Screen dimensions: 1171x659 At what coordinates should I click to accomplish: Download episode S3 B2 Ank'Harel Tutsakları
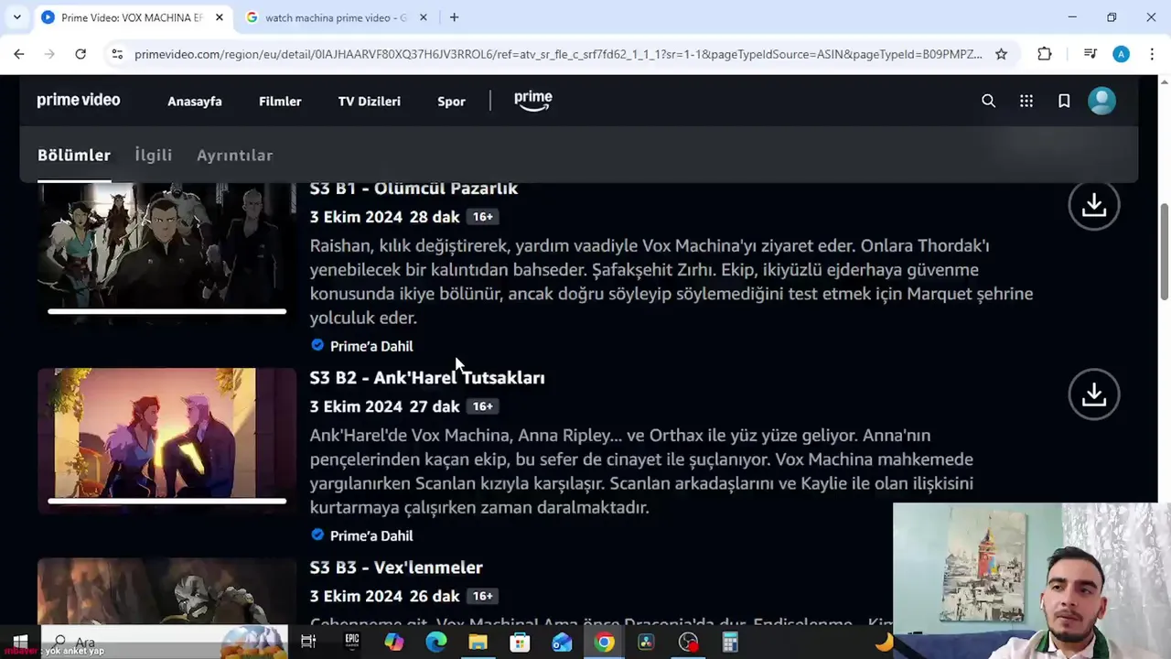(x=1094, y=394)
